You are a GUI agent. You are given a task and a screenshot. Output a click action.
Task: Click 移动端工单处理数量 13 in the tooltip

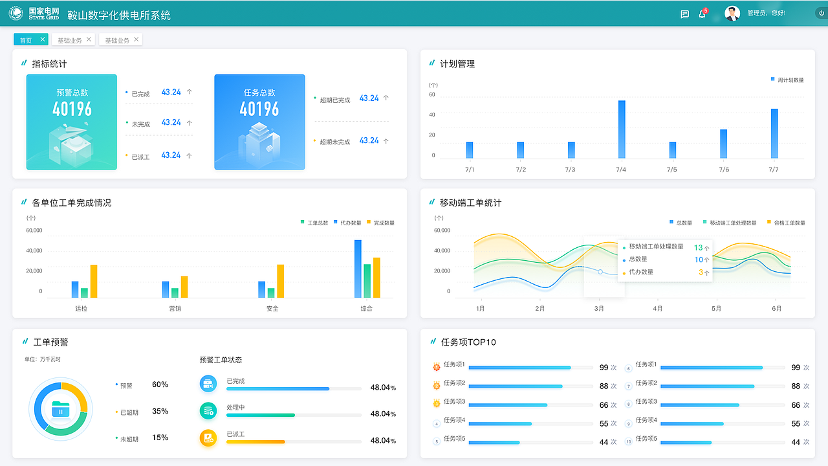(665, 247)
